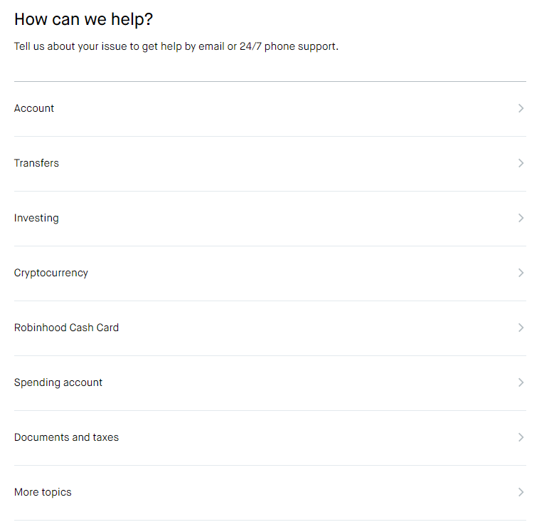Viewport: 554px width, 527px height.
Task: Expand the Account row
Action: click(270, 108)
